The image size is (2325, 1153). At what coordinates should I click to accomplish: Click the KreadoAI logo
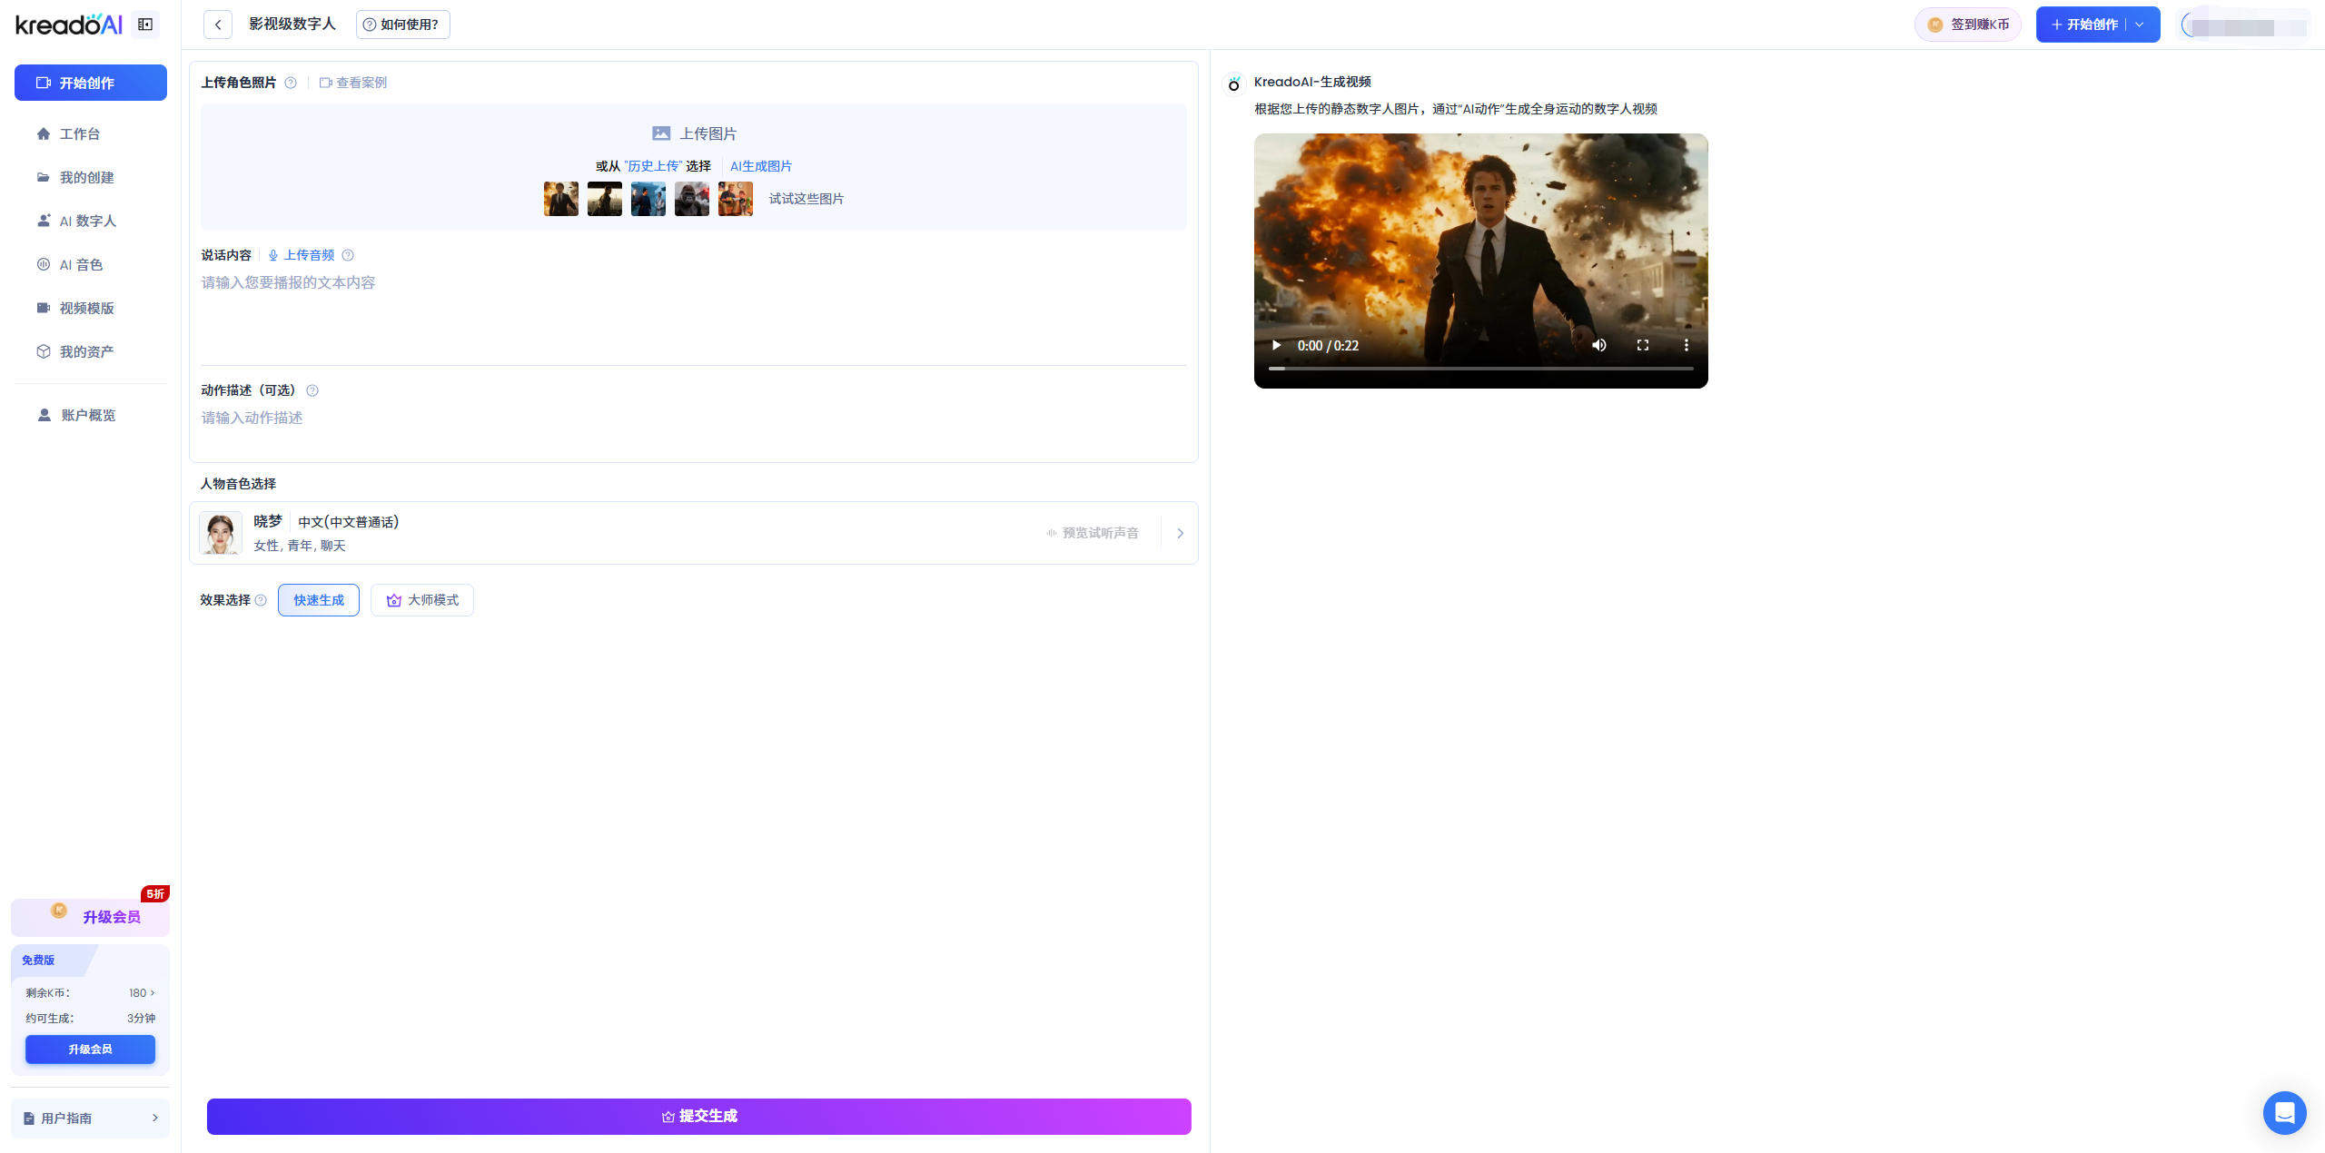pos(69,25)
